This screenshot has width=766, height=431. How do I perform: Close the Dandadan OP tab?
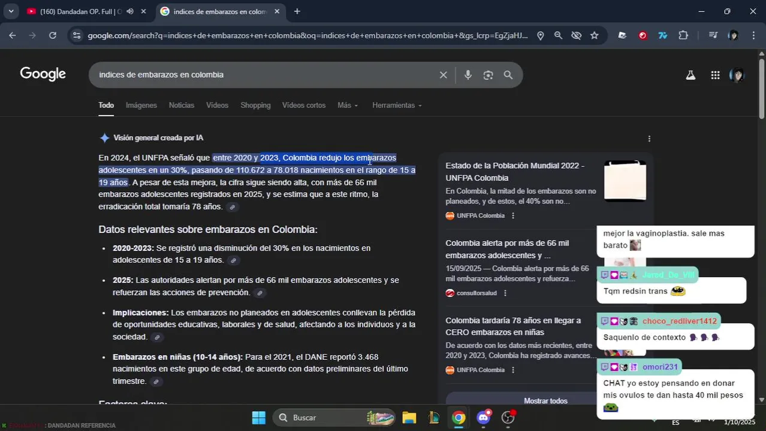[x=143, y=11]
